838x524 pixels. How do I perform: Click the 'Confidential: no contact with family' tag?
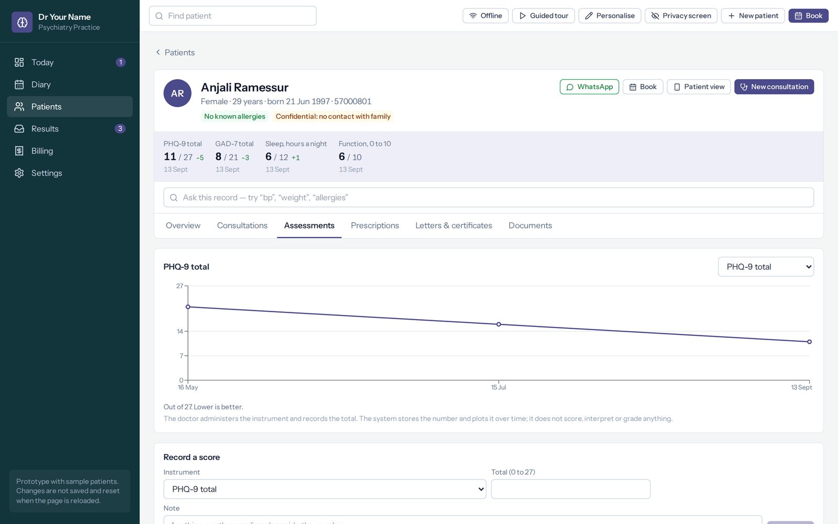pyautogui.click(x=333, y=116)
